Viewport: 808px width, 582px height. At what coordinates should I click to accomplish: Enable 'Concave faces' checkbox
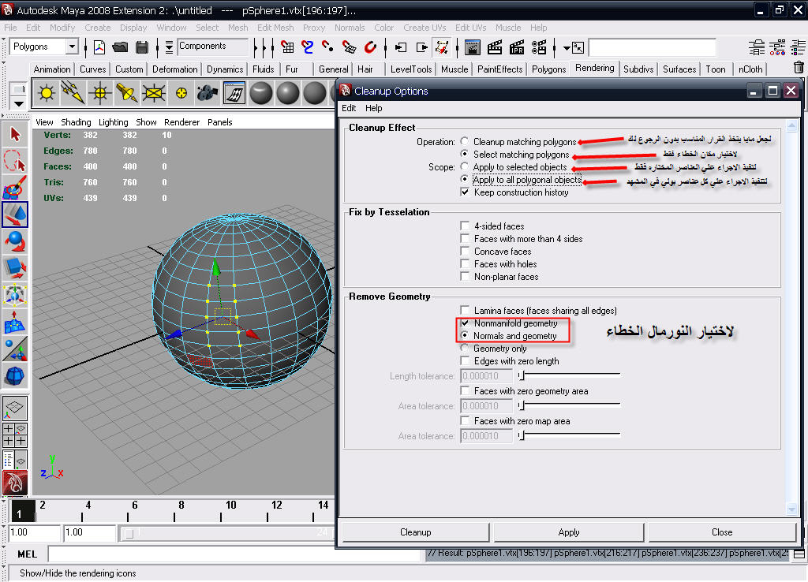click(x=465, y=252)
